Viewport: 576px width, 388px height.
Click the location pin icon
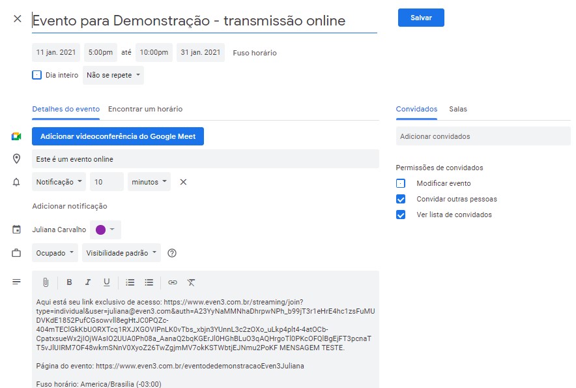pyautogui.click(x=16, y=159)
